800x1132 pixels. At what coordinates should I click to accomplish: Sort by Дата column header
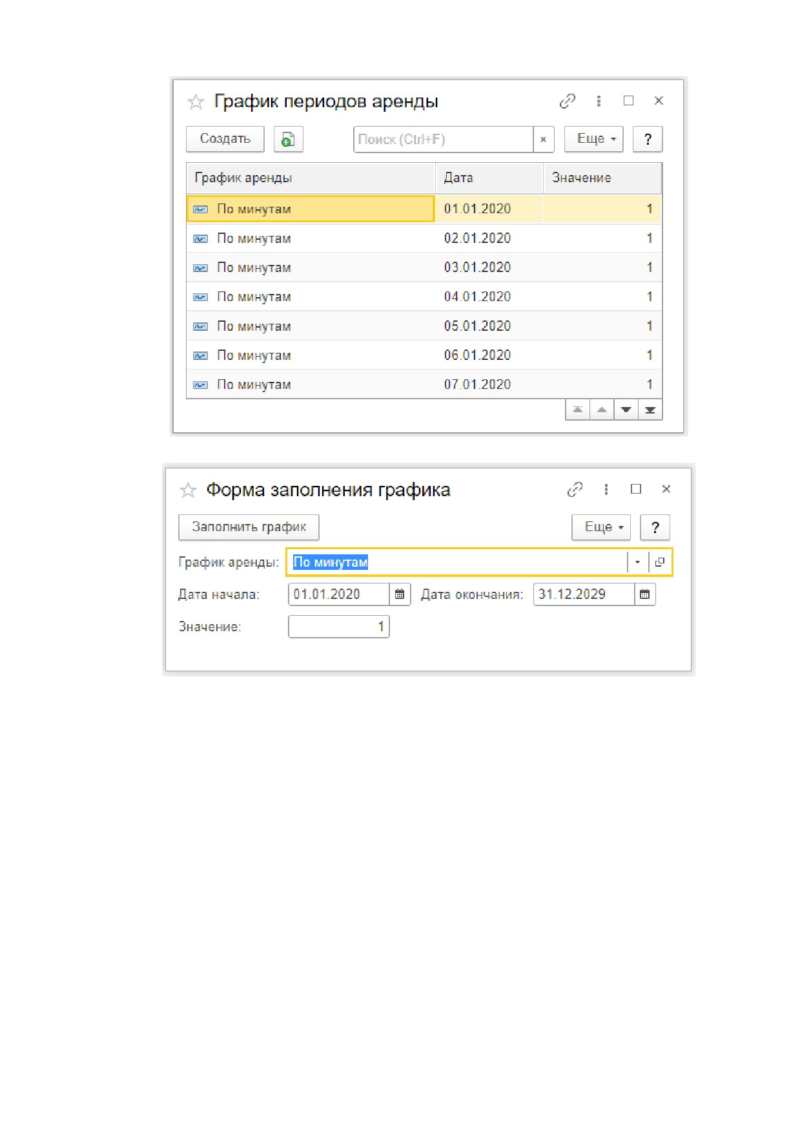coord(489,178)
